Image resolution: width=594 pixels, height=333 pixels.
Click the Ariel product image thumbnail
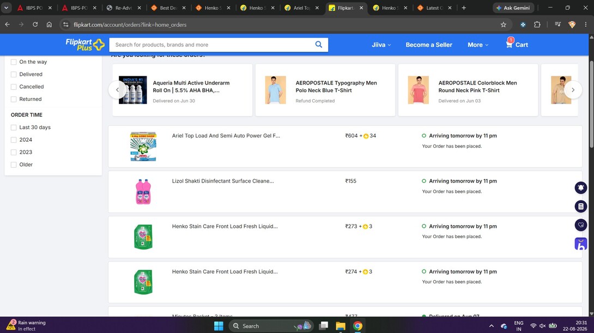tap(143, 146)
